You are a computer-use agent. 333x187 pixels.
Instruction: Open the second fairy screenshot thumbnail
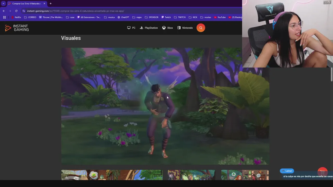pos(191,175)
